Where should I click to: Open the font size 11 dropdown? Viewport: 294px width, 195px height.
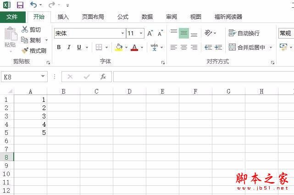tap(141, 33)
